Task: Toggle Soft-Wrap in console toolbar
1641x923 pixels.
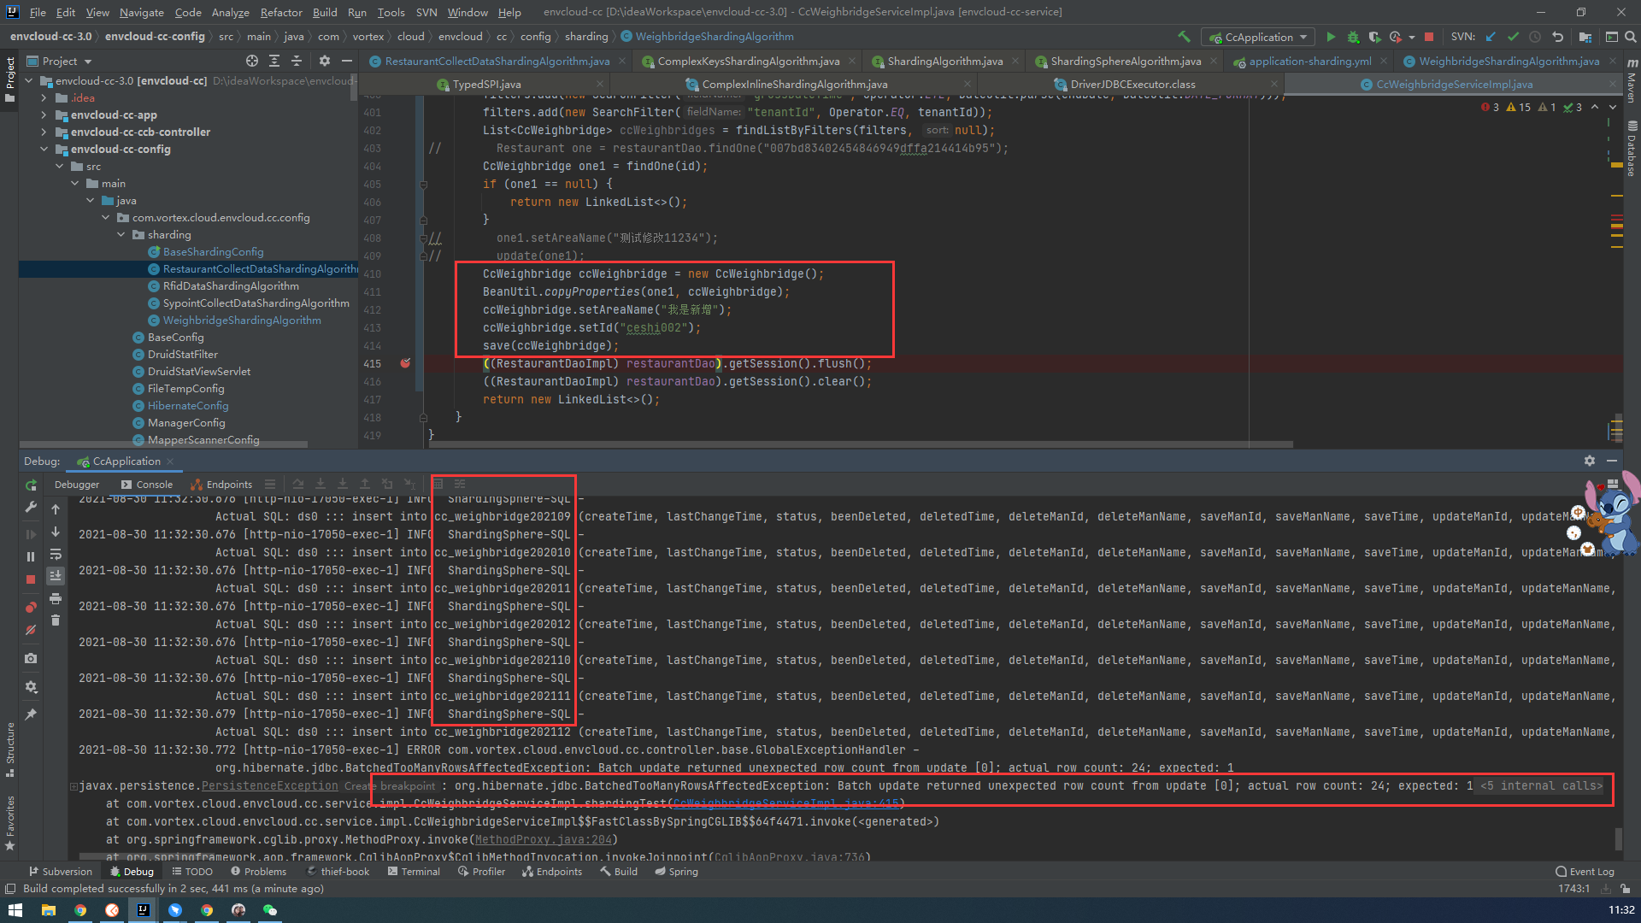Action: pos(56,555)
